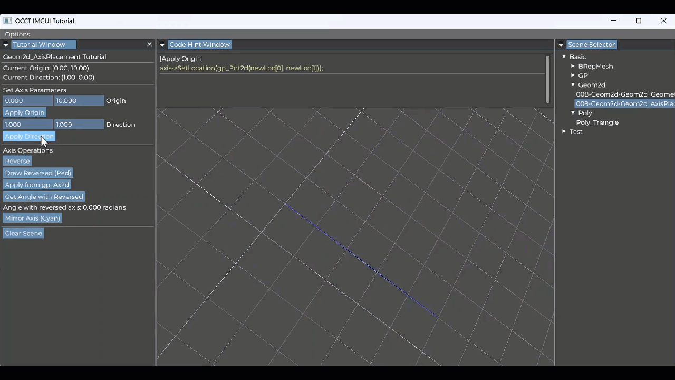Select the 008-Geom2d-Geom2d tree item
This screenshot has width=675, height=380.
[x=625, y=94]
